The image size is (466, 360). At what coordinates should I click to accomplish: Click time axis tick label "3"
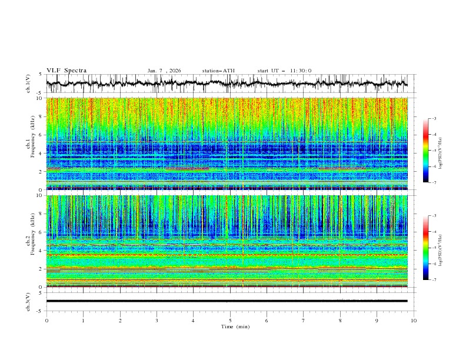(x=157, y=321)
